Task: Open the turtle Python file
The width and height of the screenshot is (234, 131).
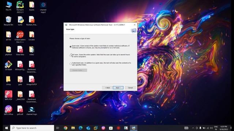Action: pyautogui.click(x=20, y=21)
